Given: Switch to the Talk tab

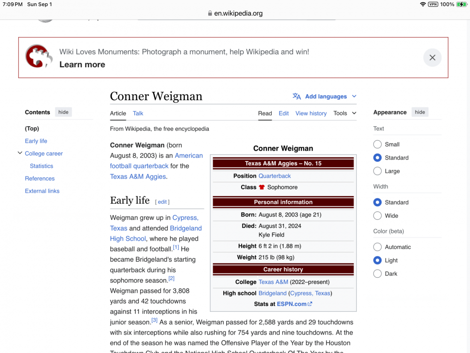Looking at the screenshot, I should (138, 113).
